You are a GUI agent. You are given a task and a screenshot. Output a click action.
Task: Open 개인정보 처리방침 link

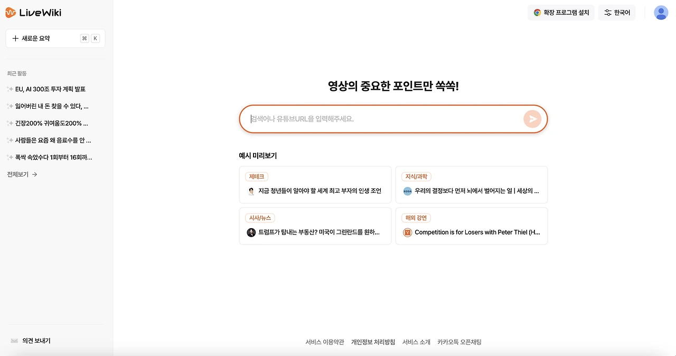[373, 342]
